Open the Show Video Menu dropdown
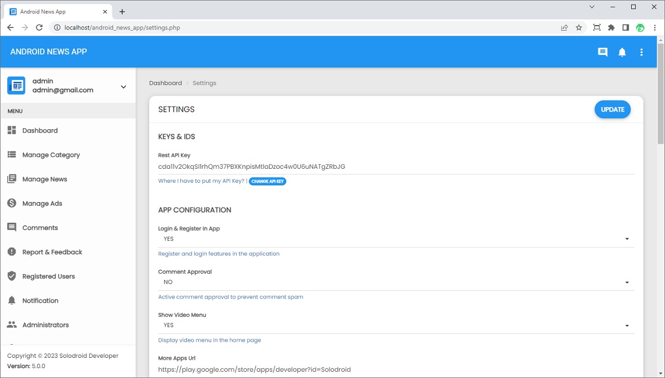 click(x=396, y=325)
